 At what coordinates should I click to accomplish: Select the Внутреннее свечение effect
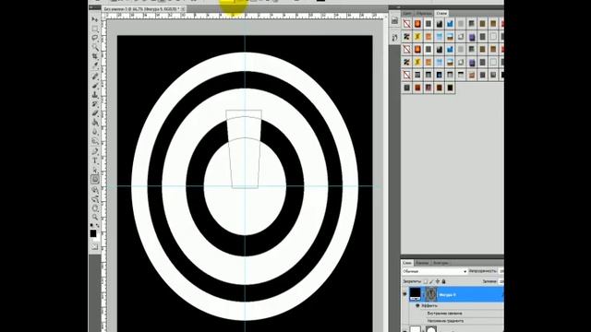[445, 314]
